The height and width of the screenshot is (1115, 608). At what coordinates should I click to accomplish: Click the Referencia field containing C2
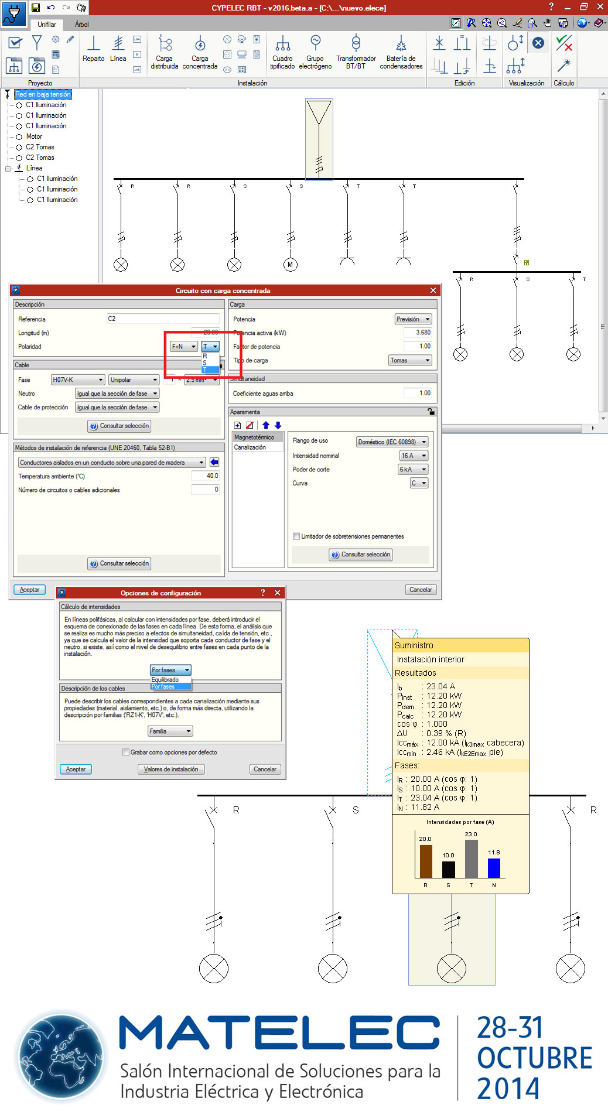(163, 319)
